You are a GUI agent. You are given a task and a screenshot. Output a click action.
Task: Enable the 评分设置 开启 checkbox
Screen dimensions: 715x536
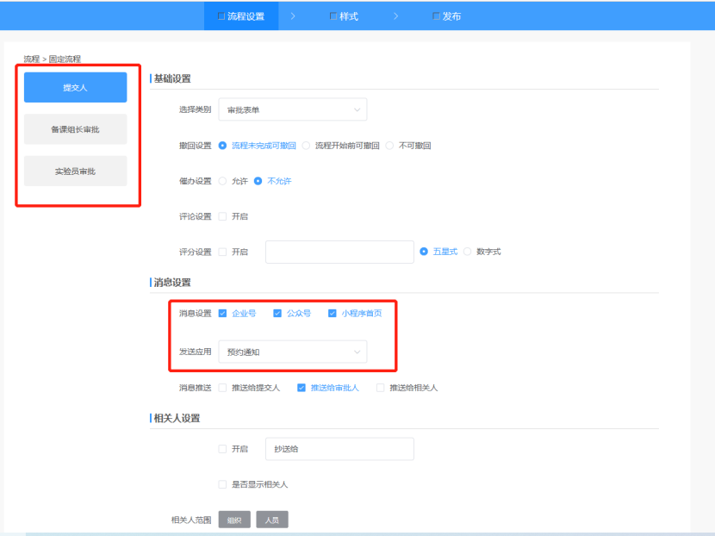click(222, 252)
